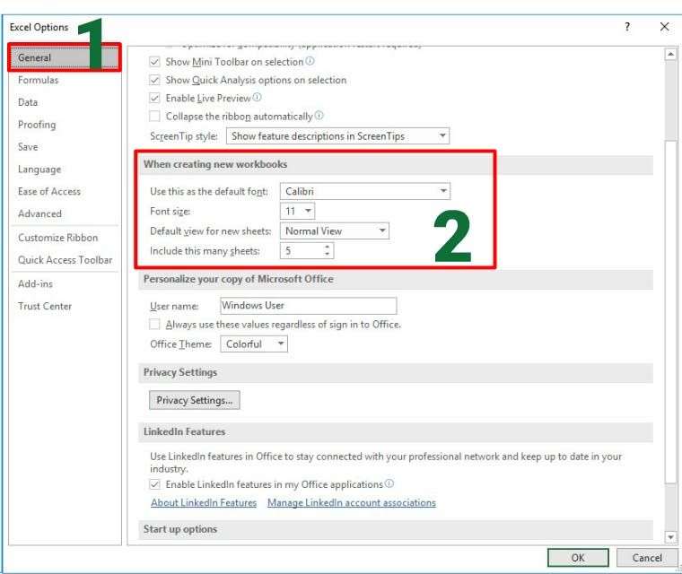Enable Collapse the ribbon automatically
This screenshot has width=682, height=574.
pos(154,117)
